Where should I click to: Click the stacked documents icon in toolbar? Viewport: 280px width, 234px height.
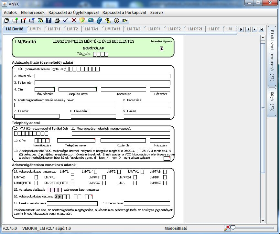click(6, 21)
